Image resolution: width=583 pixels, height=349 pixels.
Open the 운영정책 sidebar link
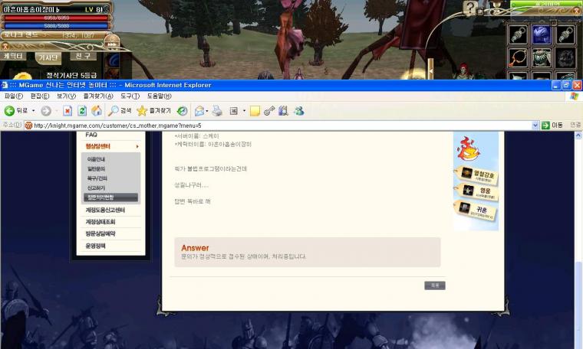(x=96, y=246)
